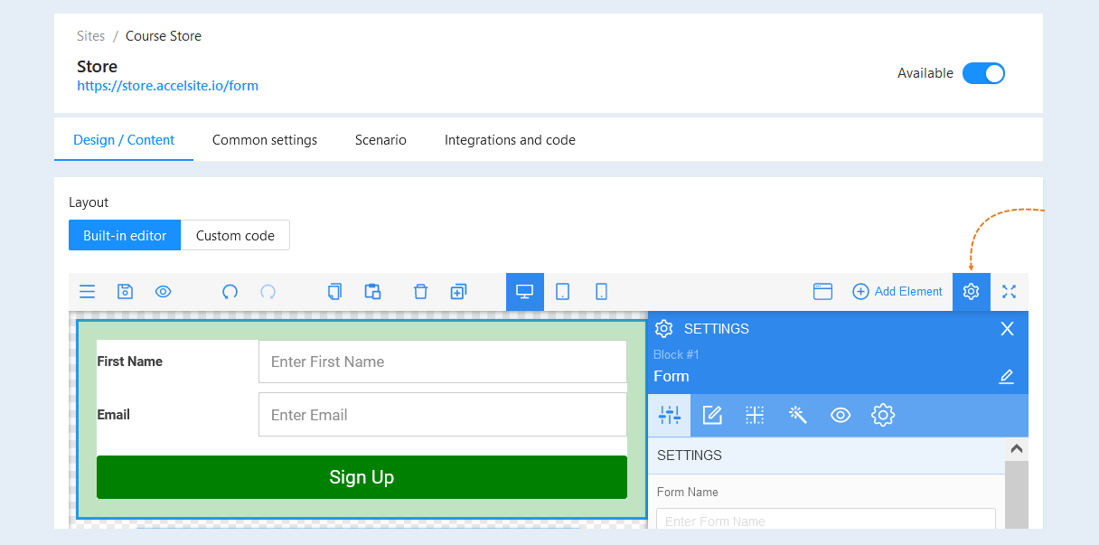Paste the block from clipboard

tap(372, 291)
